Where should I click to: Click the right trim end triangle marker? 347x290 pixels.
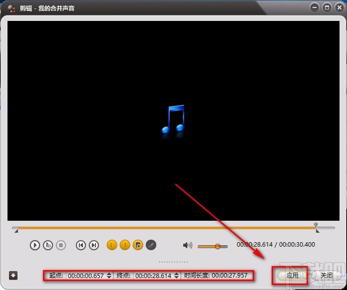[318, 231]
